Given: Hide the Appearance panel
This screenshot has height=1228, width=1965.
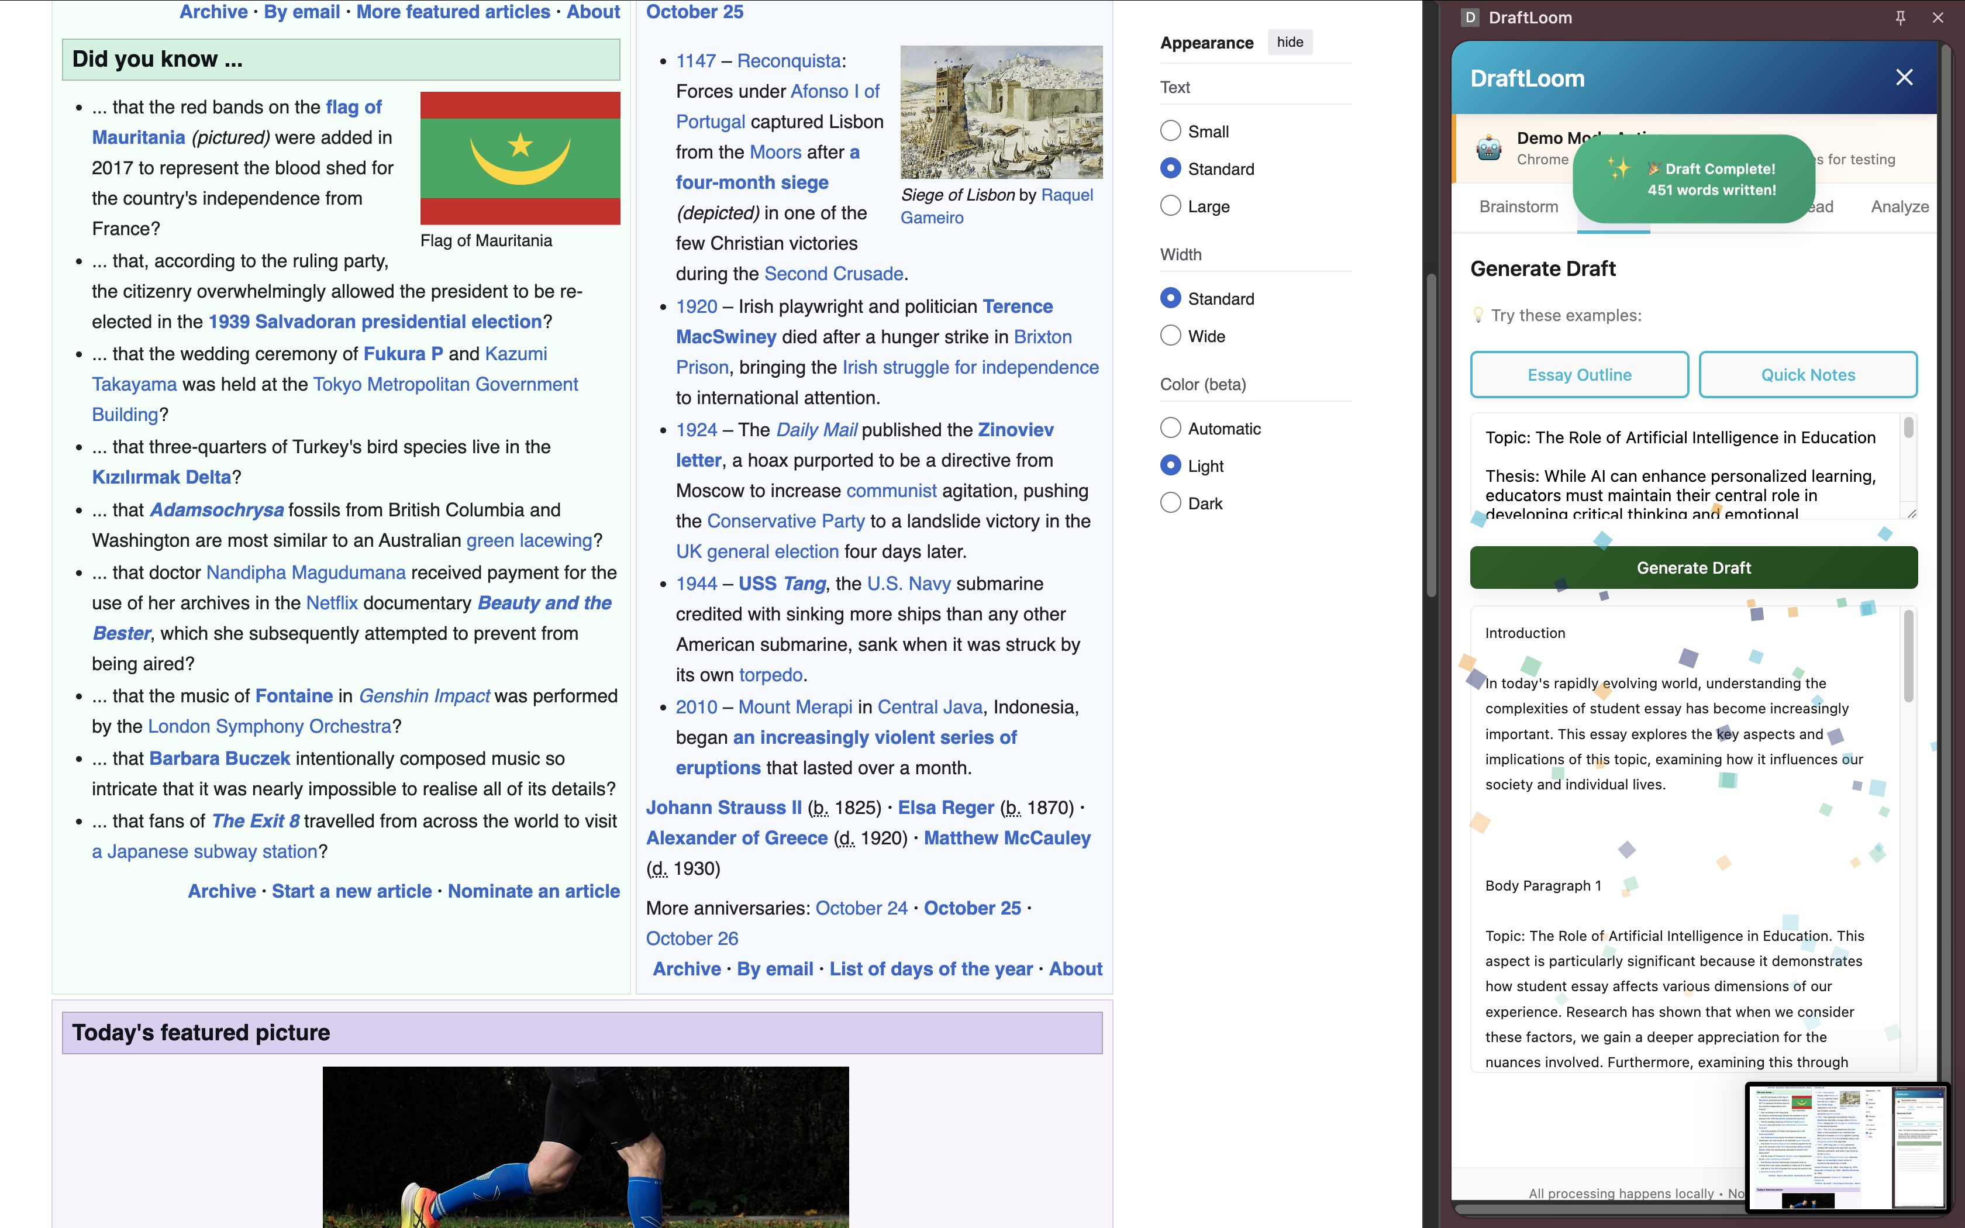Looking at the screenshot, I should point(1290,42).
